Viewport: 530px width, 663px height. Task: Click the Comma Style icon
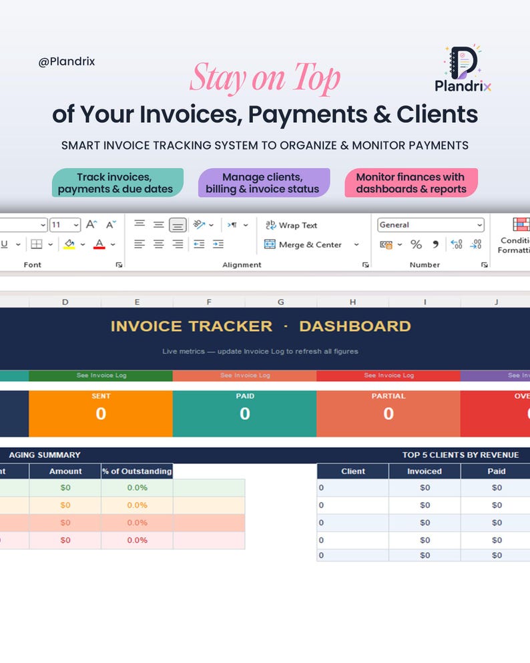[x=435, y=244]
